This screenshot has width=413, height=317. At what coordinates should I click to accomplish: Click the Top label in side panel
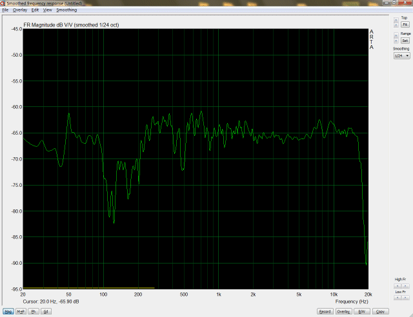click(405, 17)
